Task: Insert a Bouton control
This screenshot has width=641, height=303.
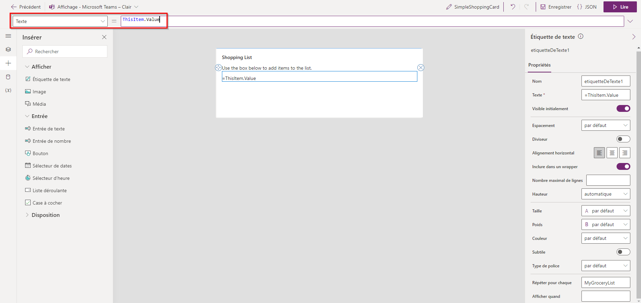Action: 36,153
